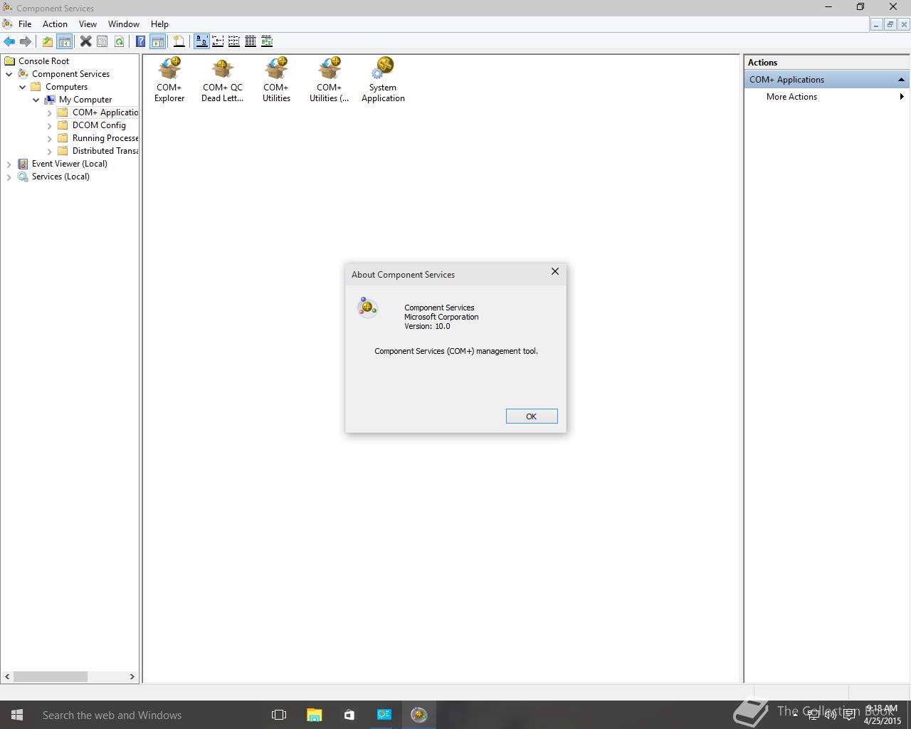Open the File menu
This screenshot has width=911, height=729.
(x=25, y=24)
